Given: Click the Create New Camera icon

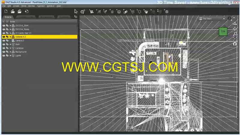Looking at the screenshot, I should (91, 11).
